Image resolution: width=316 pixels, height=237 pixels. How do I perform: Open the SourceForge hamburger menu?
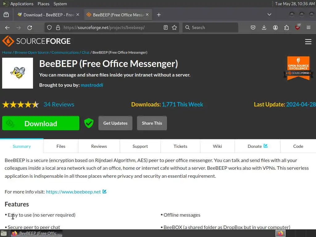point(308,42)
